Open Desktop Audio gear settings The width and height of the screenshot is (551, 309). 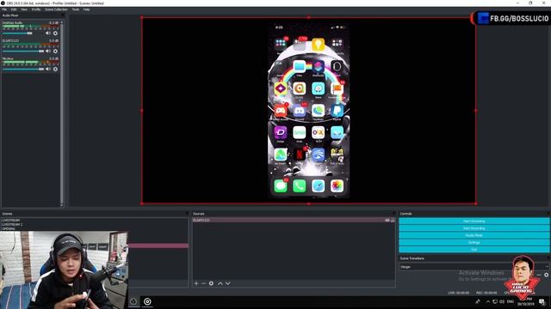point(55,33)
